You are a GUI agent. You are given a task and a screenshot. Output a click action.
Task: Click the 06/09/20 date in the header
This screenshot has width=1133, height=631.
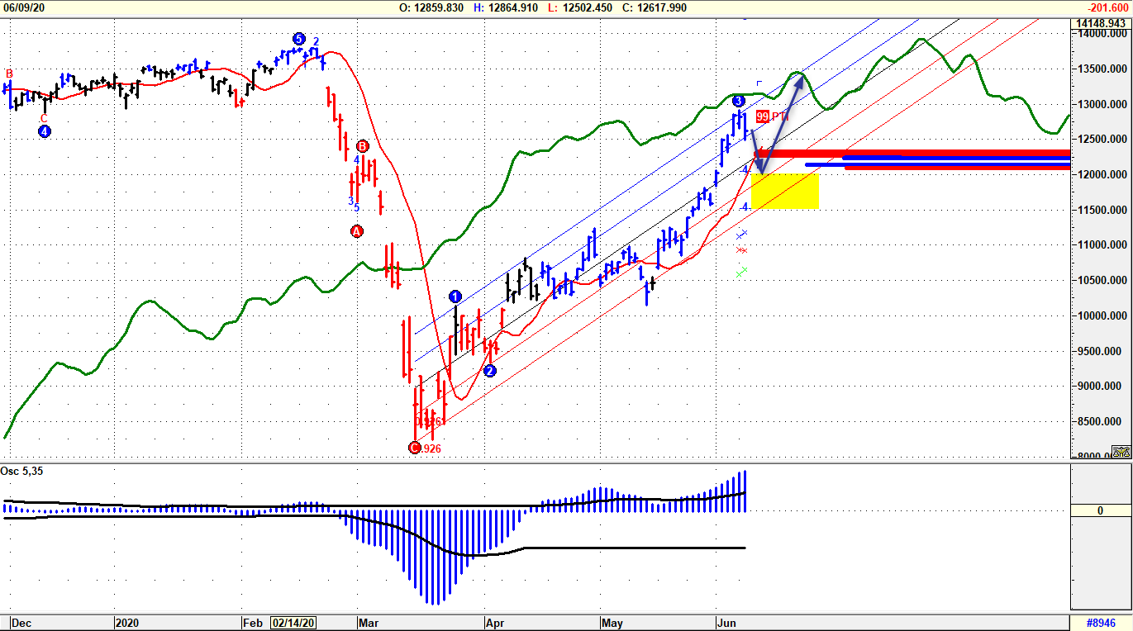pyautogui.click(x=25, y=7)
